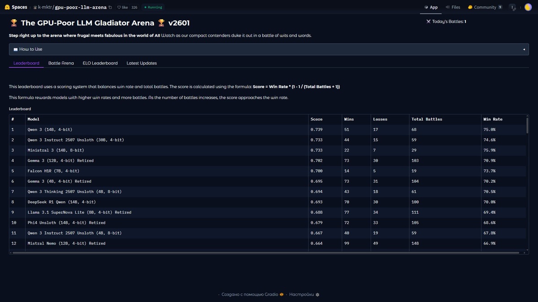
Task: Open the Community tab
Action: [x=485, y=7]
